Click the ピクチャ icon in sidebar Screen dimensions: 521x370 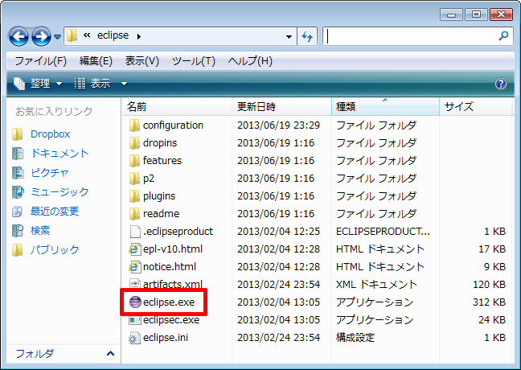tap(17, 173)
